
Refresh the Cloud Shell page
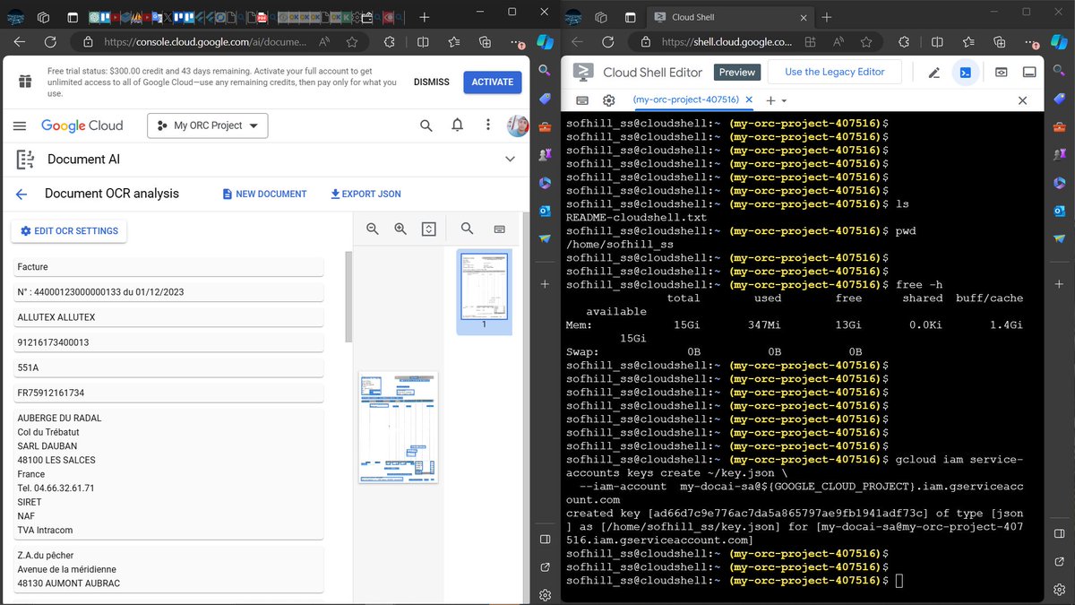coord(609,42)
